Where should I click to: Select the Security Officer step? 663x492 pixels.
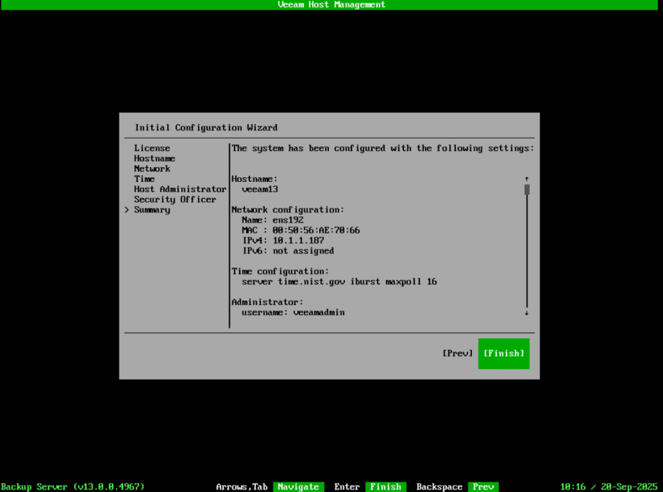point(175,200)
